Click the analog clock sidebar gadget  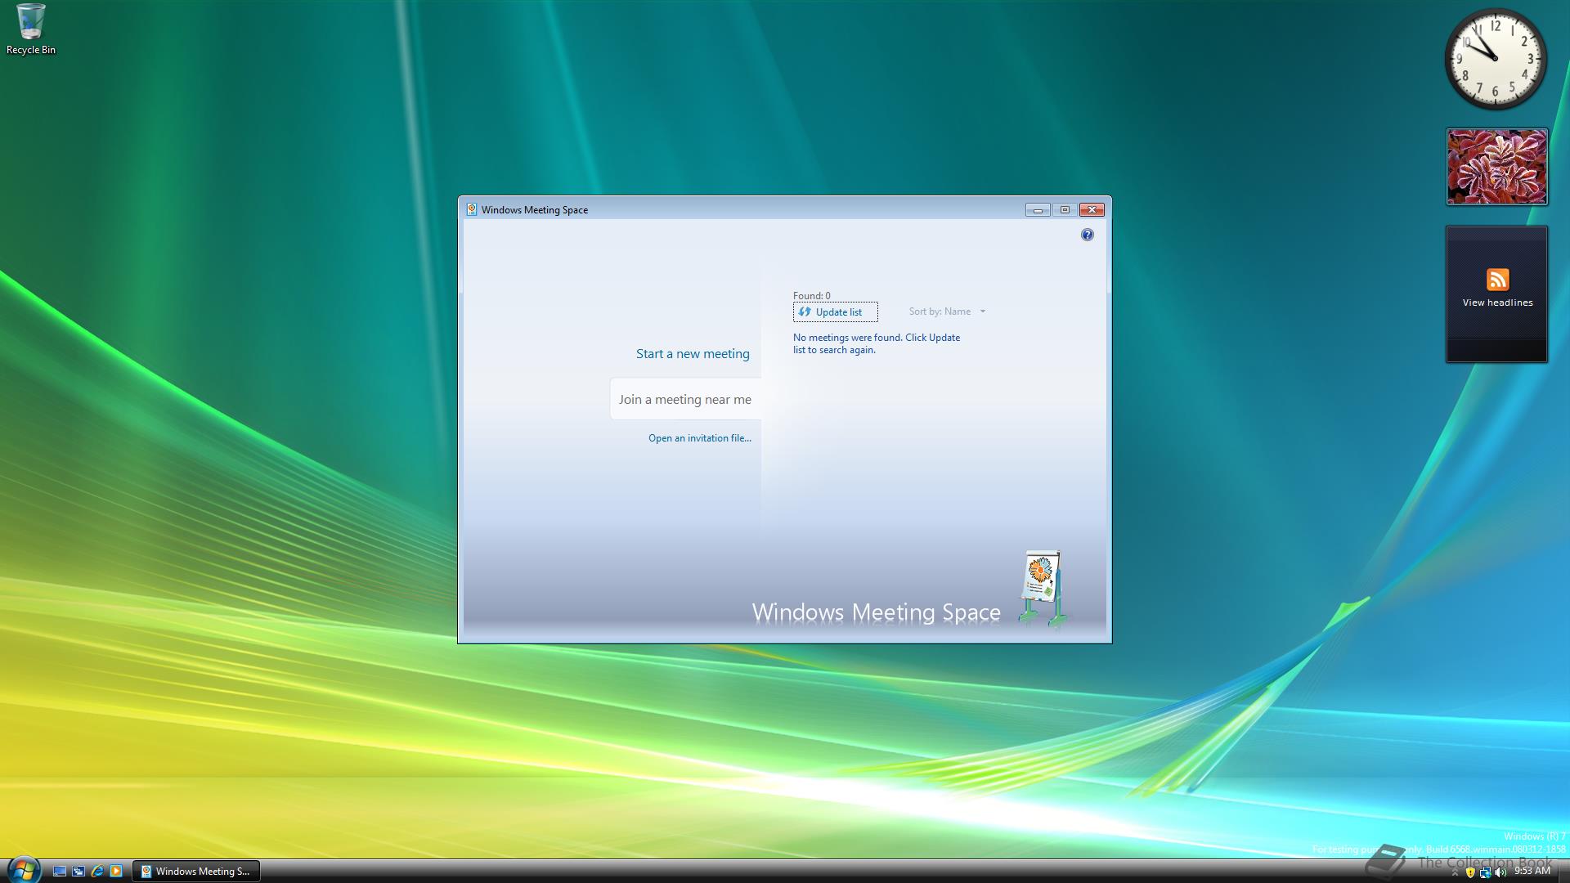(x=1496, y=59)
